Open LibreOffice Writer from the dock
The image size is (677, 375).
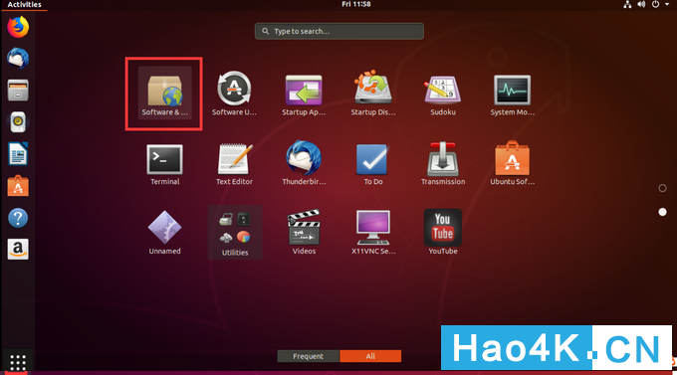click(x=18, y=154)
